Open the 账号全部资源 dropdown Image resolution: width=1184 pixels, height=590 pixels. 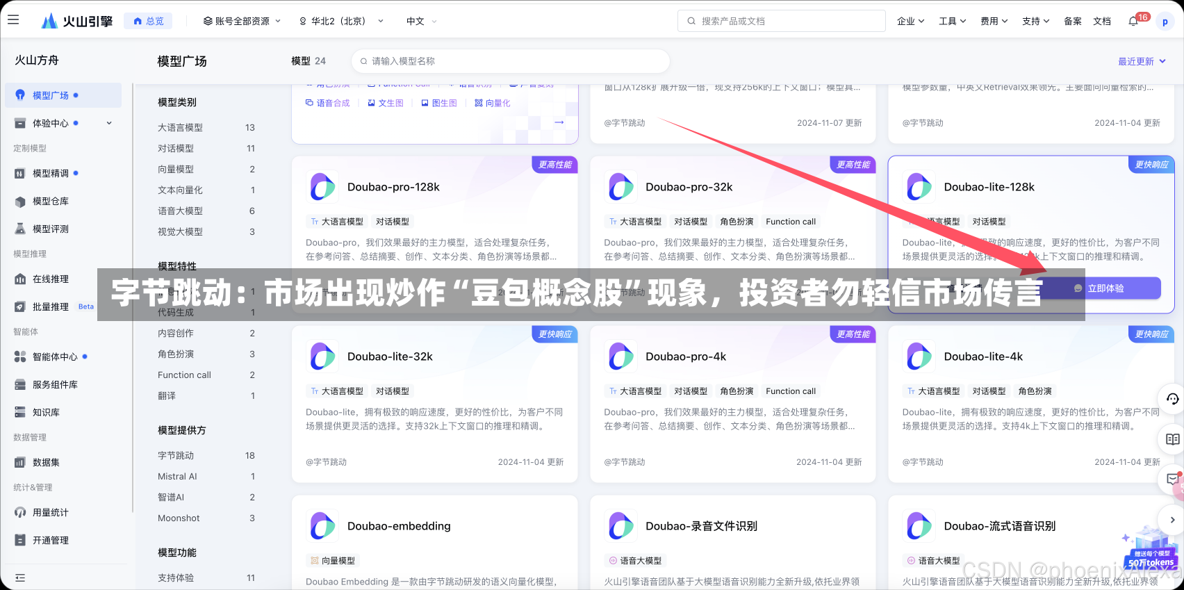[242, 21]
